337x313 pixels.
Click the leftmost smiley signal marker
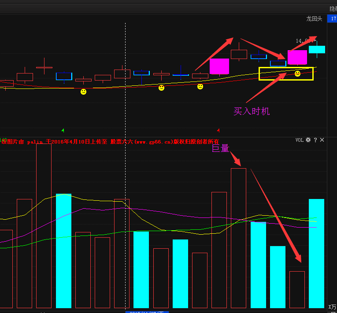pyautogui.click(x=83, y=92)
